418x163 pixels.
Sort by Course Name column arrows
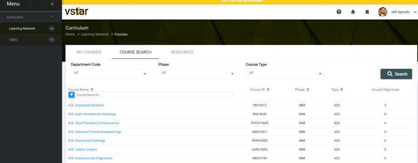pyautogui.click(x=92, y=90)
